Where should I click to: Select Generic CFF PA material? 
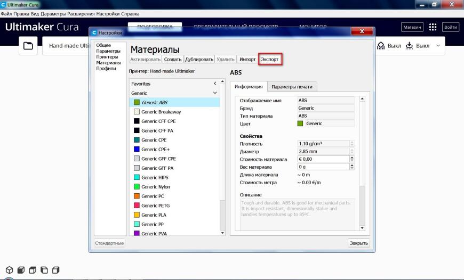(x=174, y=130)
